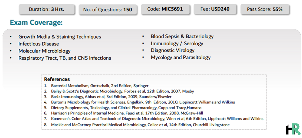Click the Exam Coverage heading
Image resolution: width=302 pixels, height=138 pixels.
(x=36, y=23)
